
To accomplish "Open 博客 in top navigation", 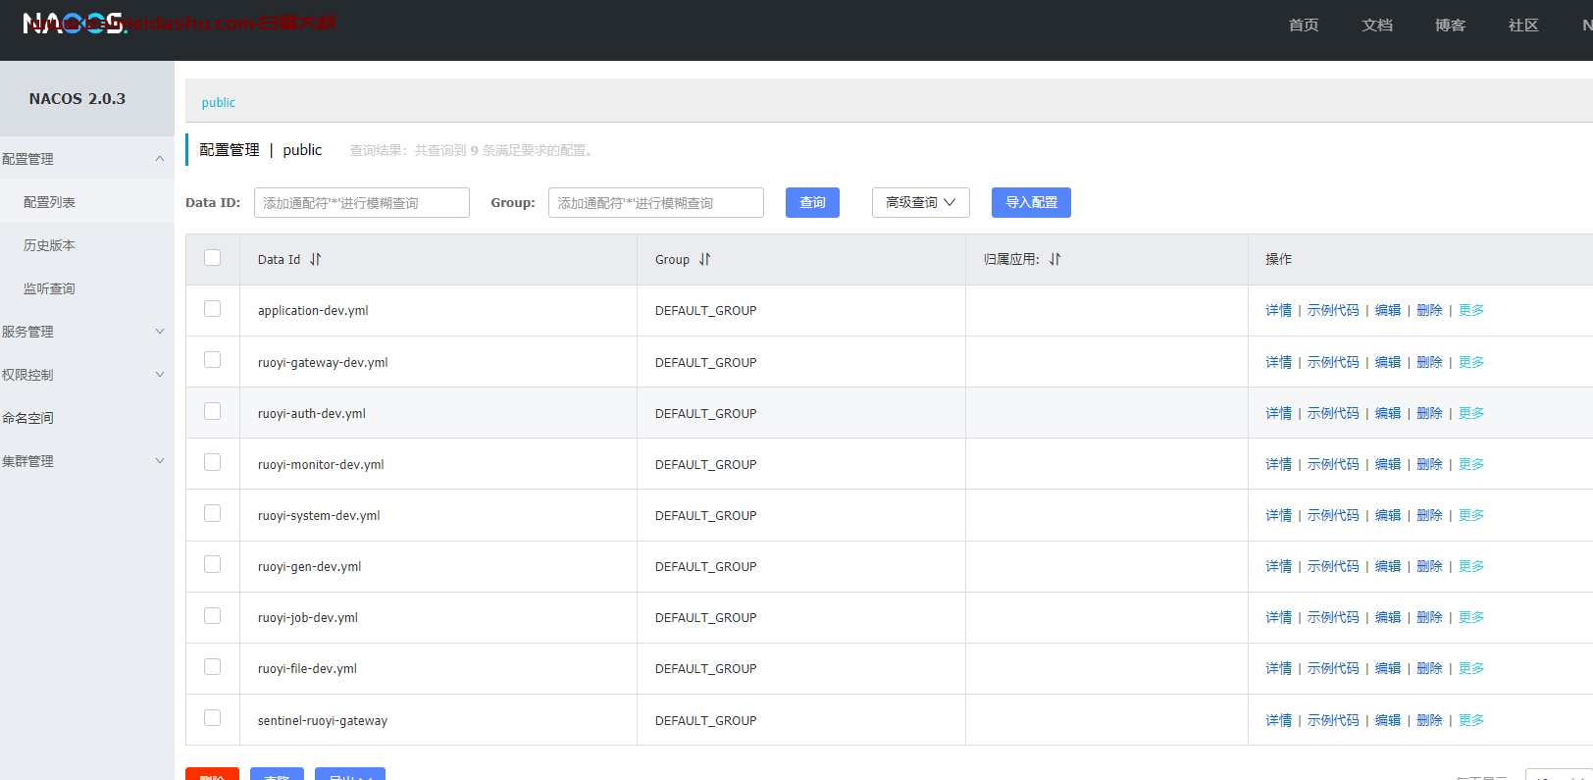I will click(x=1450, y=25).
